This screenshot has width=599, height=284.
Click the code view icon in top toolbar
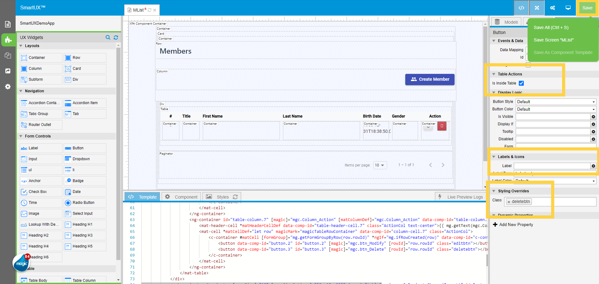[521, 8]
